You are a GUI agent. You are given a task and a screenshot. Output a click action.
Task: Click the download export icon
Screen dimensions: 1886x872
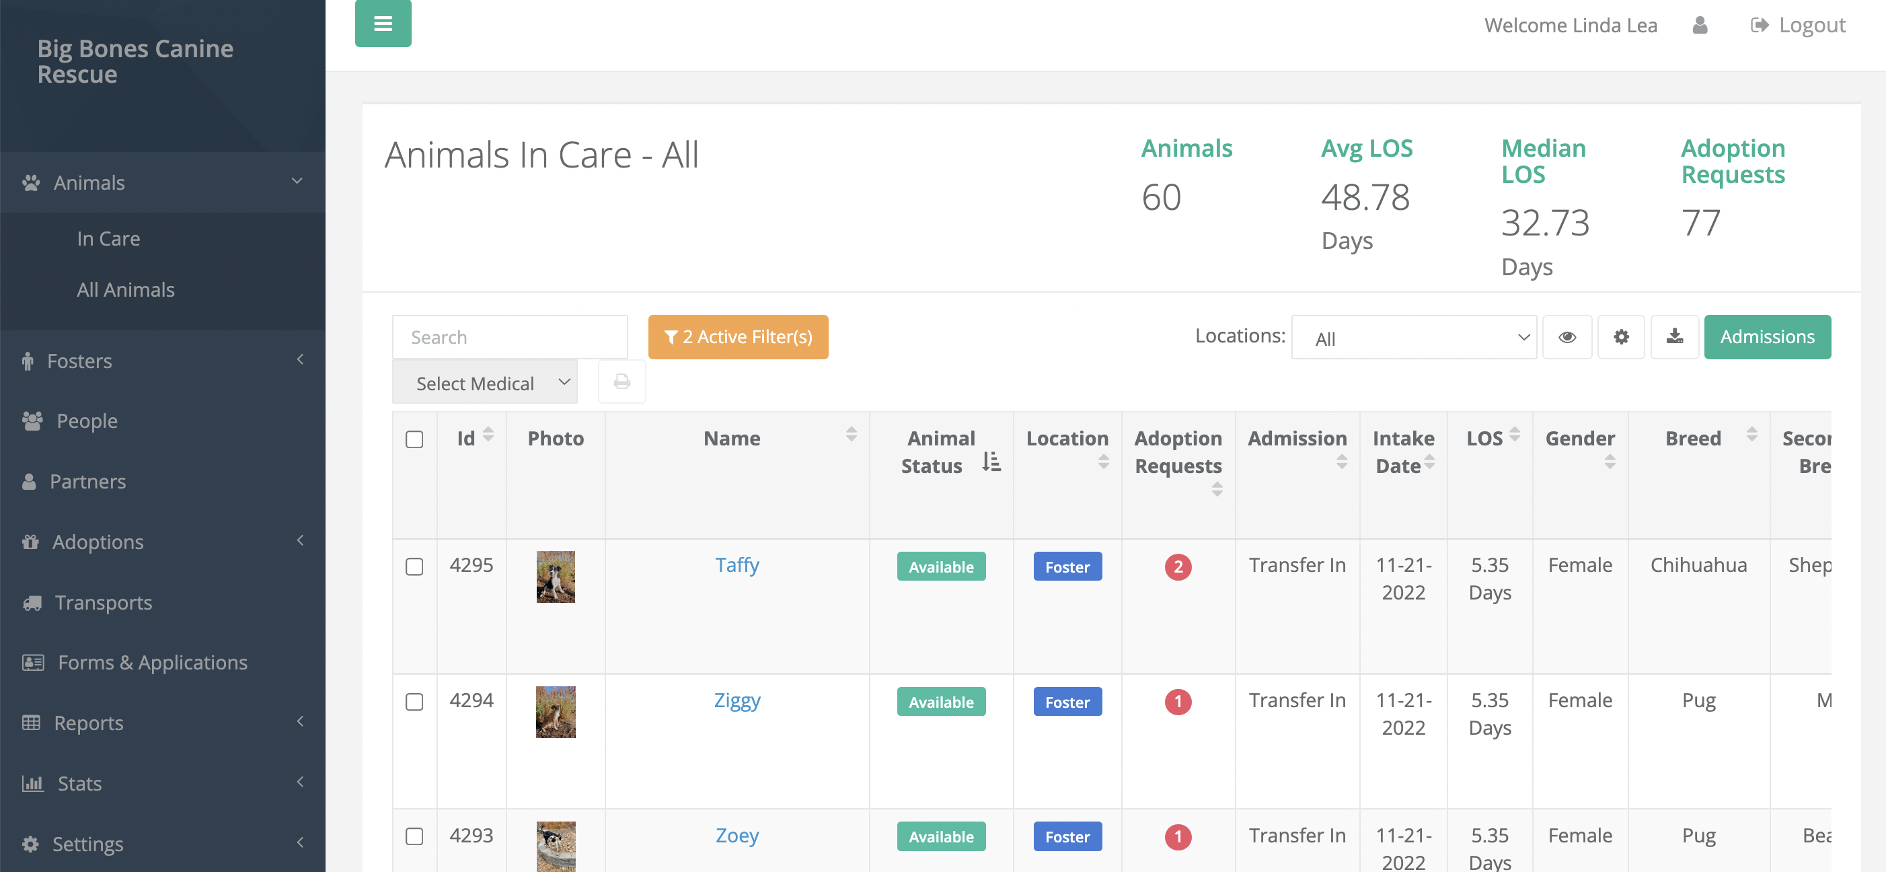(x=1674, y=337)
